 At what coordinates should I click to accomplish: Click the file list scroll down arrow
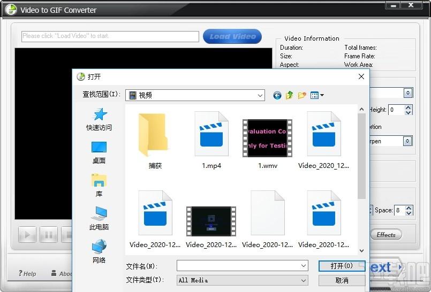tap(362, 251)
